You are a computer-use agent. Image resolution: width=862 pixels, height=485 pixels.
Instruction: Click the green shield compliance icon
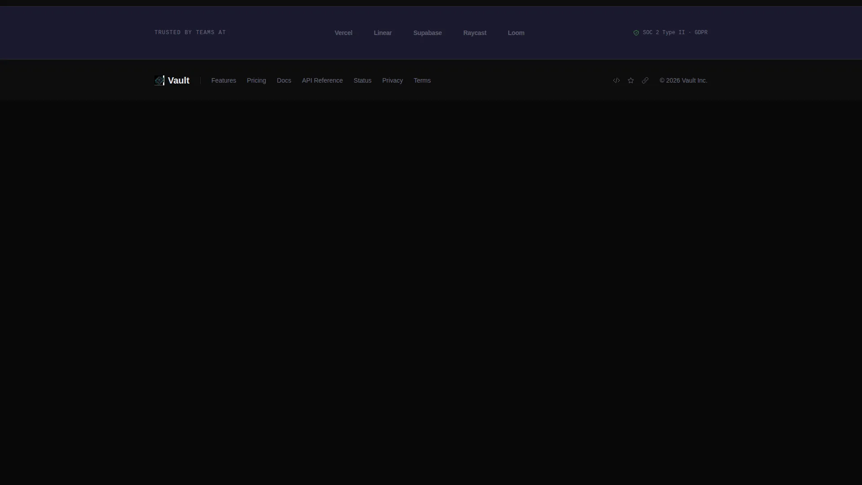636,33
